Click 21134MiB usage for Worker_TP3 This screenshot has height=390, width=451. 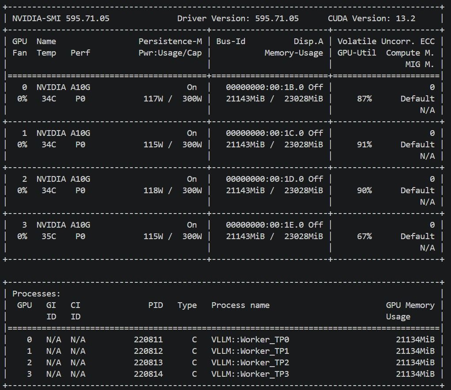415,374
